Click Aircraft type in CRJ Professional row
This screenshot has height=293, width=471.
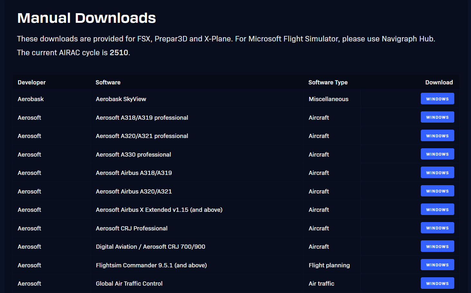tap(319, 228)
